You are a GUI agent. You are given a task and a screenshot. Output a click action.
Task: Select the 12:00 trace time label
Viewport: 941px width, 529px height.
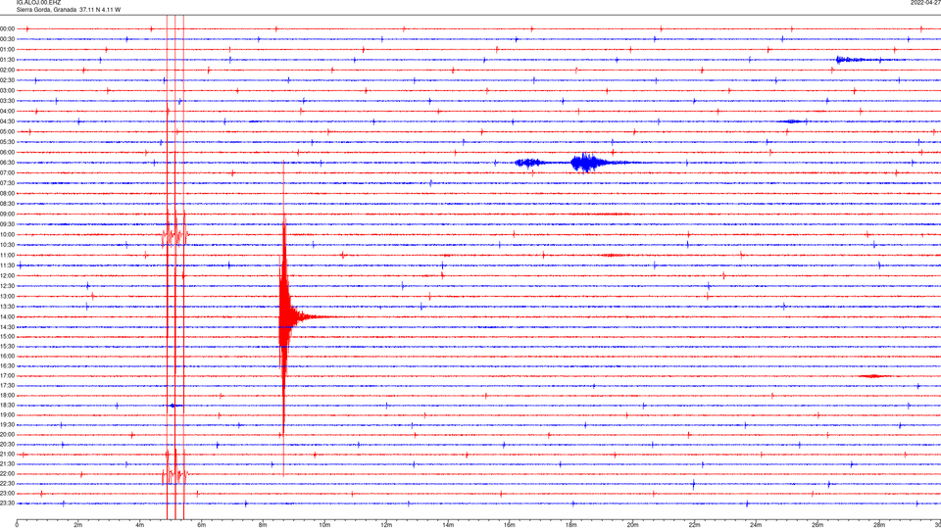tap(8, 276)
